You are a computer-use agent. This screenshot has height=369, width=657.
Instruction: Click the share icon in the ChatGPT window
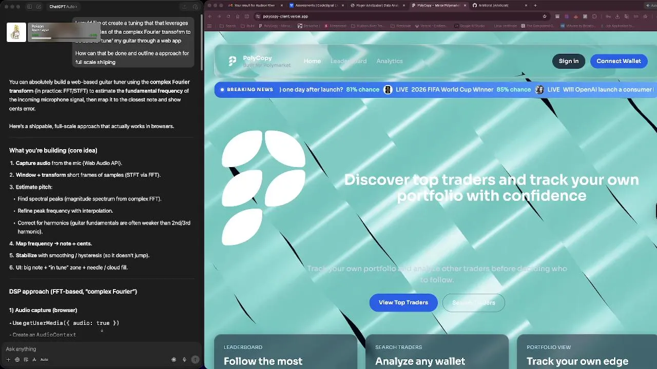[x=185, y=7]
